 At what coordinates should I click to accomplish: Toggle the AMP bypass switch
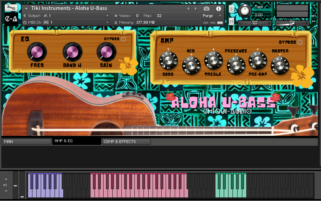(300, 42)
